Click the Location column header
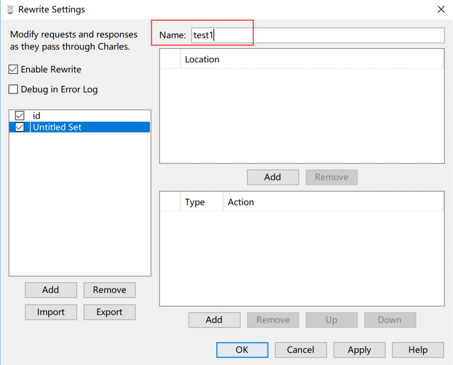The height and width of the screenshot is (365, 453). [x=312, y=59]
